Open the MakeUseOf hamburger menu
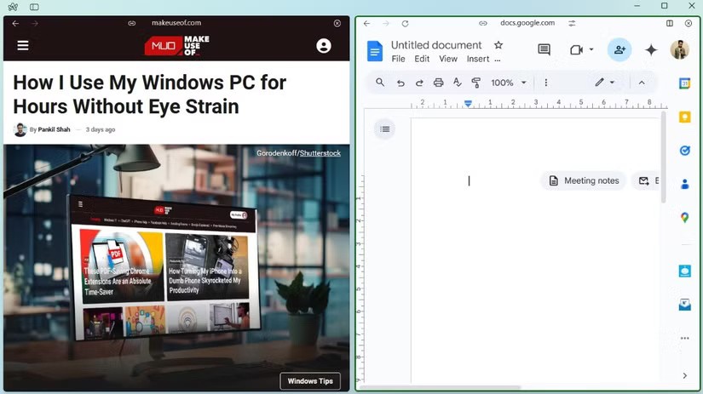 coord(23,45)
